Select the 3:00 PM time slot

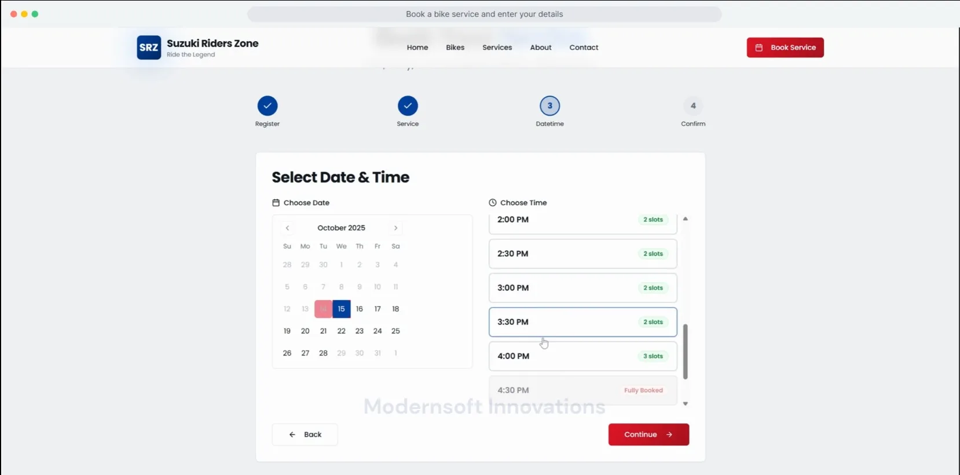582,288
